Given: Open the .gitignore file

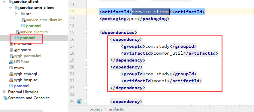Looking at the screenshot, I should 22,50.
